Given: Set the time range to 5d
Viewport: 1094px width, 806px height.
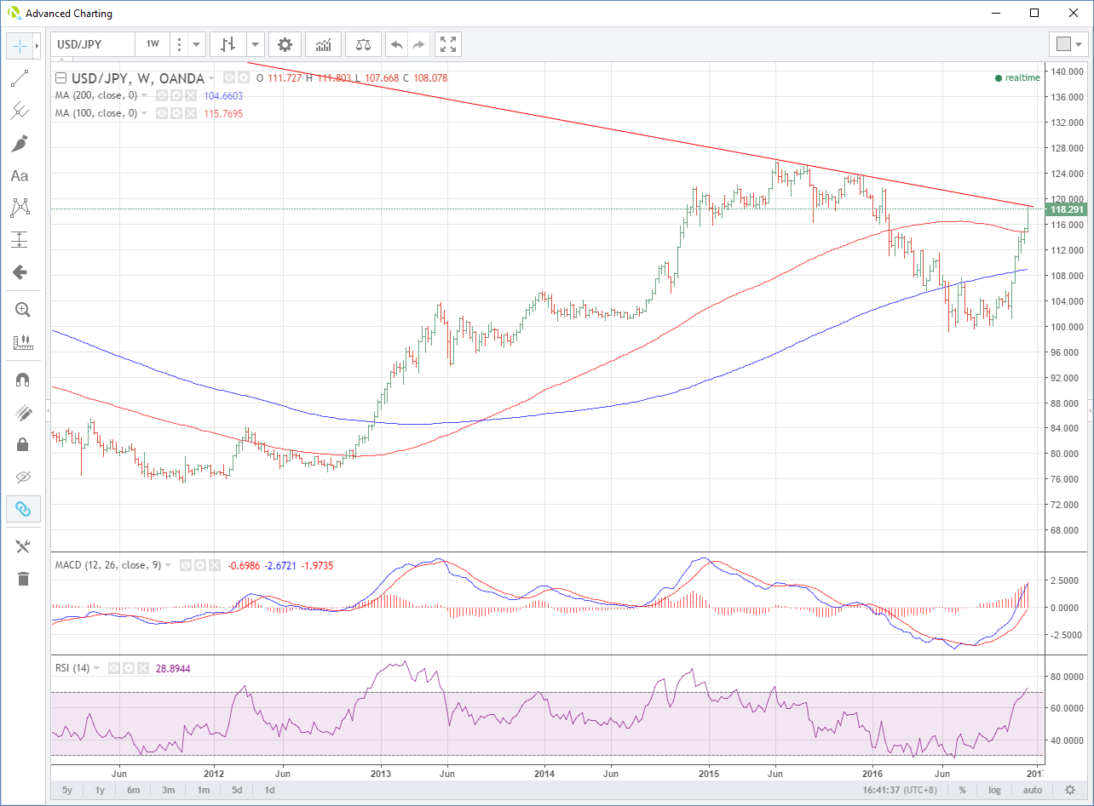Looking at the screenshot, I should (x=238, y=790).
